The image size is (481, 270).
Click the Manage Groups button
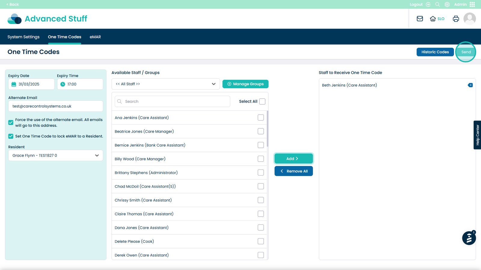click(245, 84)
